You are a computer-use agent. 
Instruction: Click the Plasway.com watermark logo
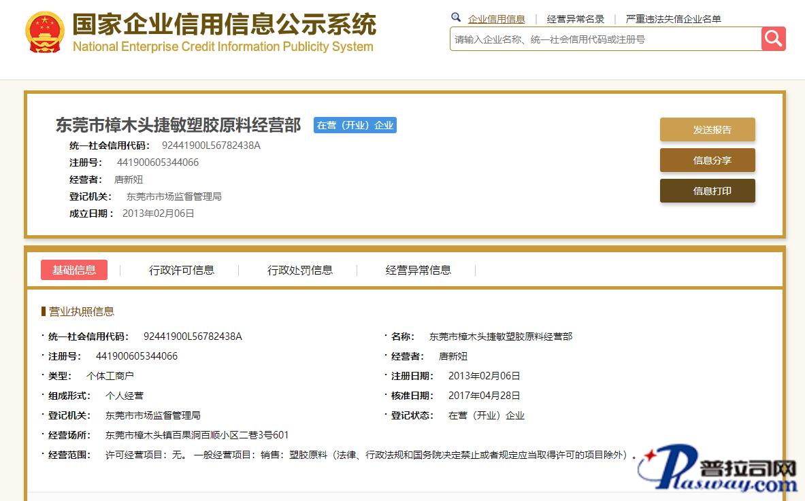click(721, 470)
